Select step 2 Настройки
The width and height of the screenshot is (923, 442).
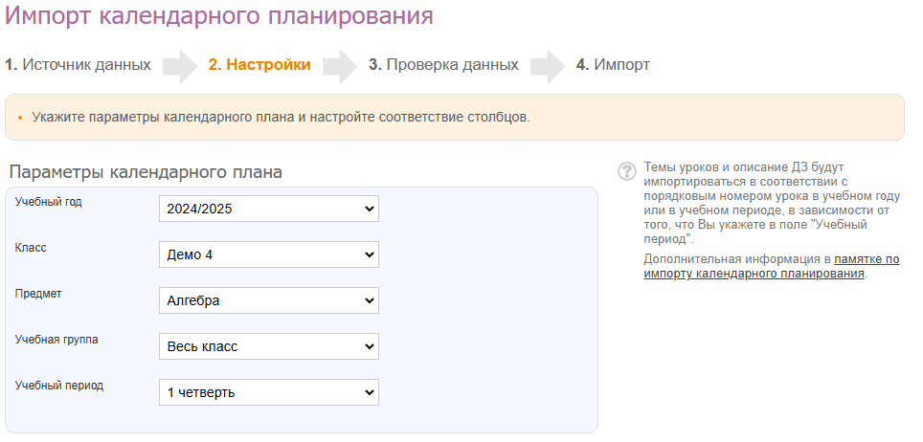pos(259,65)
